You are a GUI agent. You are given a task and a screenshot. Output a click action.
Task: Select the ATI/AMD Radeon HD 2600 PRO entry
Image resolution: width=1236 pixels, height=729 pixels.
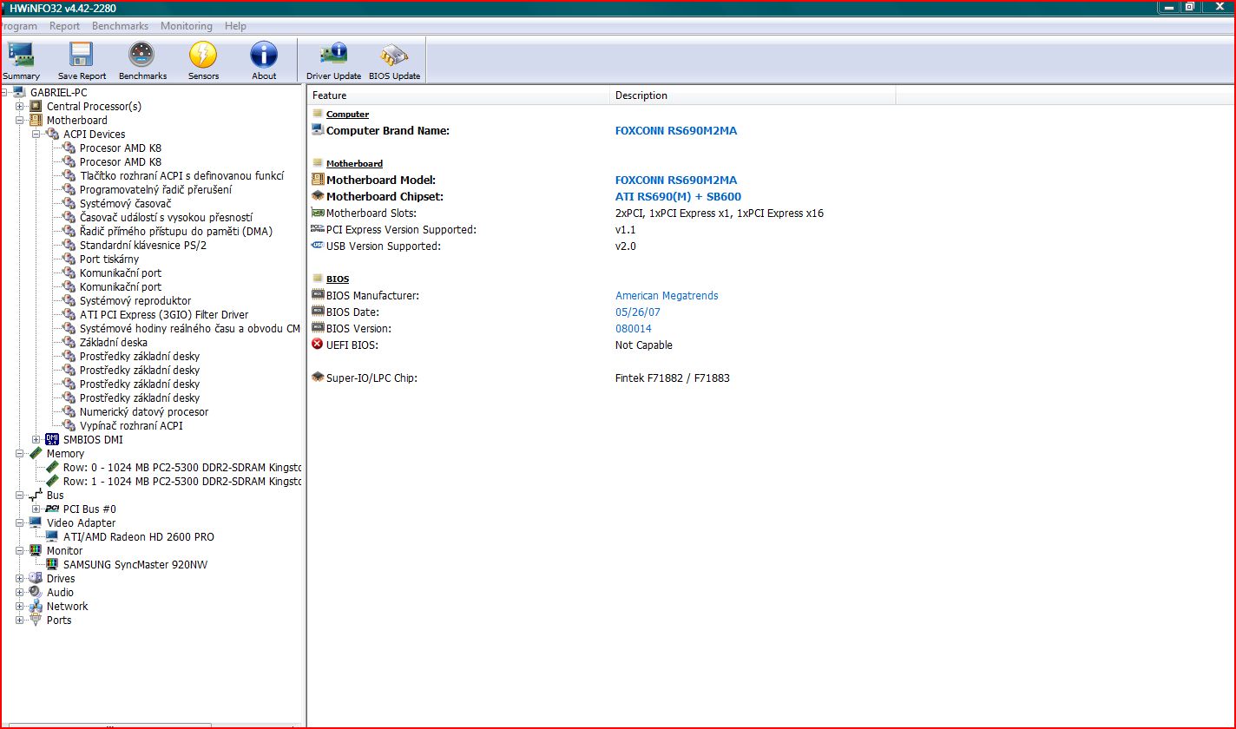(x=138, y=537)
